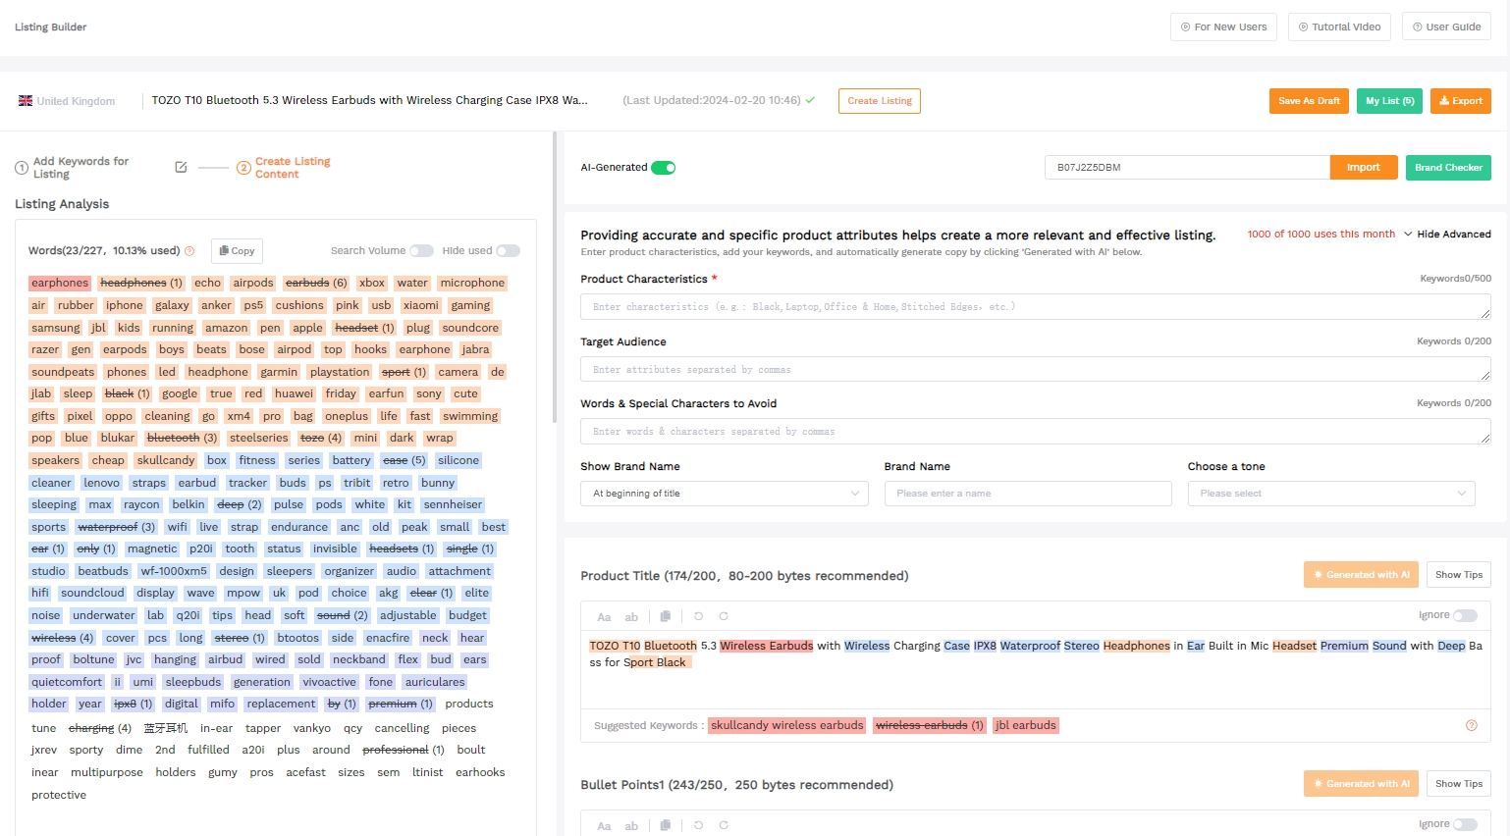Open the Tutorial Video menu item

(x=1338, y=26)
